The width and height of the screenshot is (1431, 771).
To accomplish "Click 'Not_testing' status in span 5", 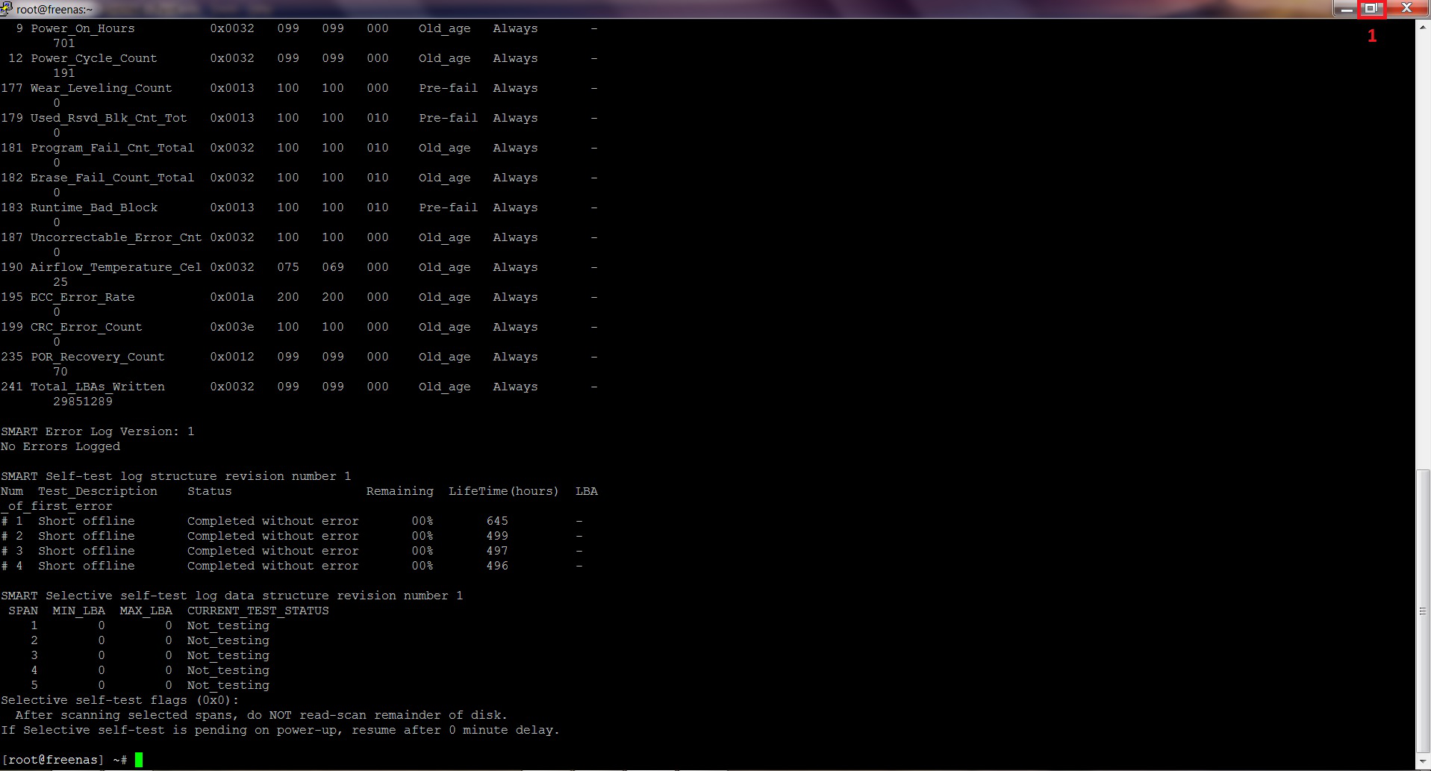I will click(228, 685).
